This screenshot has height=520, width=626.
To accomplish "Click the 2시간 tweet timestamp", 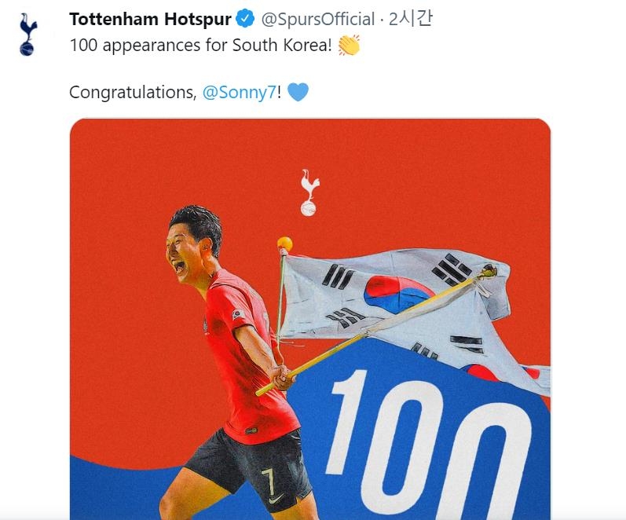I will coord(410,19).
